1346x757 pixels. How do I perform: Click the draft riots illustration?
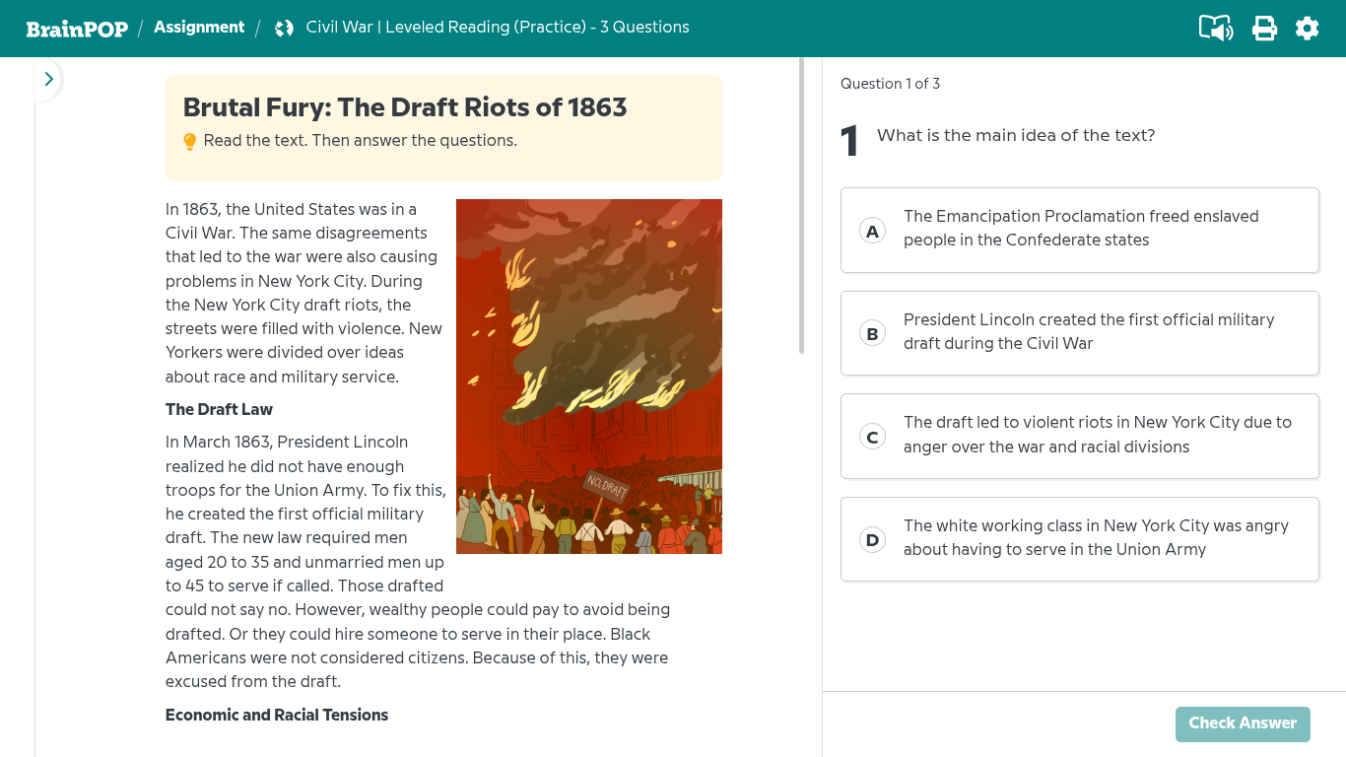coord(589,377)
